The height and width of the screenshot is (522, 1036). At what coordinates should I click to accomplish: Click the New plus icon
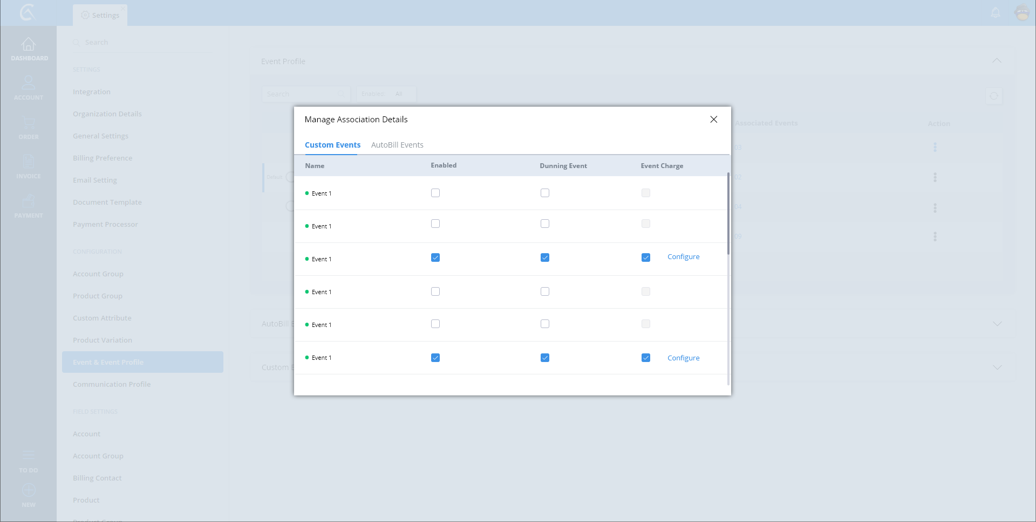[29, 490]
